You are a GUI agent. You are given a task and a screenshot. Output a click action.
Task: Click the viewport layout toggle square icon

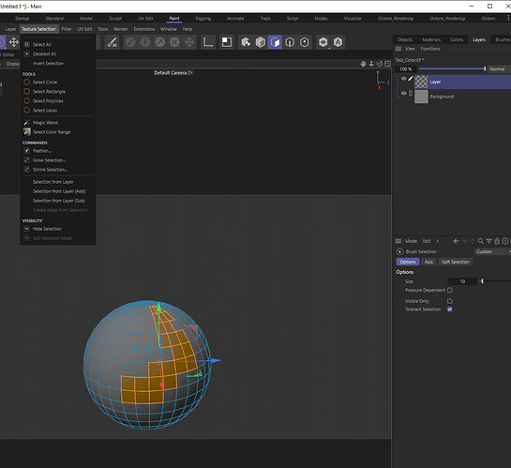pyautogui.click(x=387, y=64)
